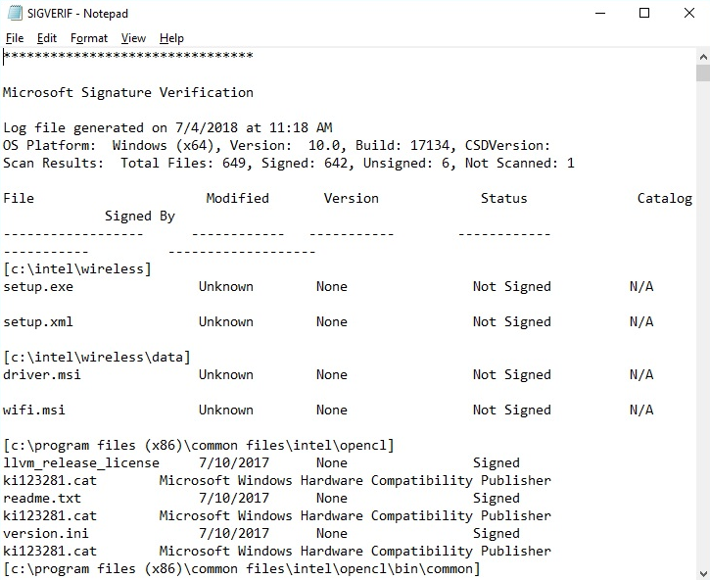
Task: Maximize the Notepad window
Action: click(644, 14)
